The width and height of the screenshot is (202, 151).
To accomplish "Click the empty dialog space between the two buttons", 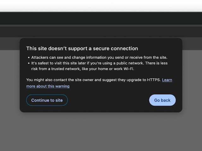I will pyautogui.click(x=108, y=100).
